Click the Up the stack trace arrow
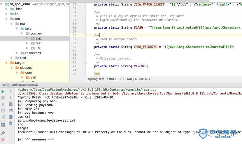 (x=11, y=91)
